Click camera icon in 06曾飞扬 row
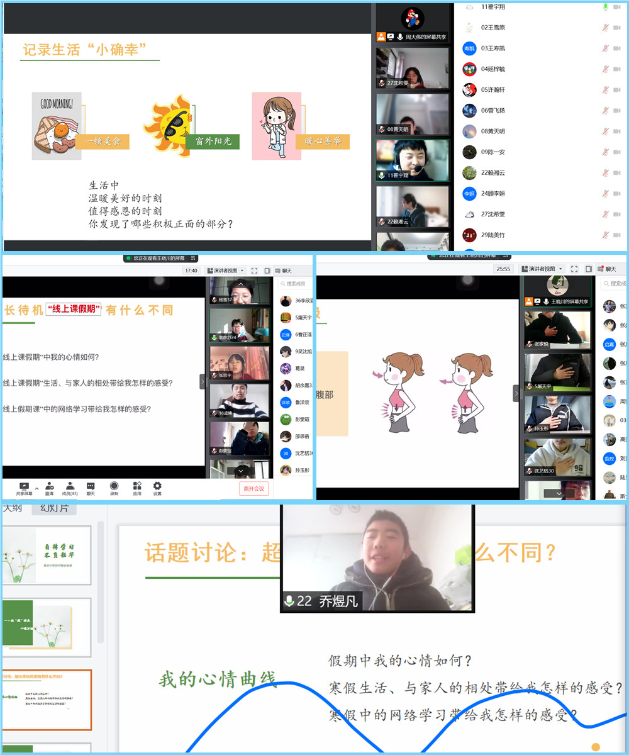This screenshot has width=629, height=755. point(617,111)
